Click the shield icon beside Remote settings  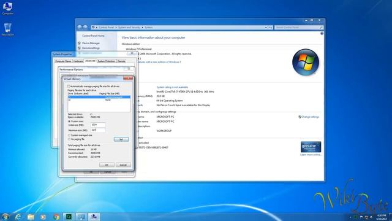tap(80, 48)
